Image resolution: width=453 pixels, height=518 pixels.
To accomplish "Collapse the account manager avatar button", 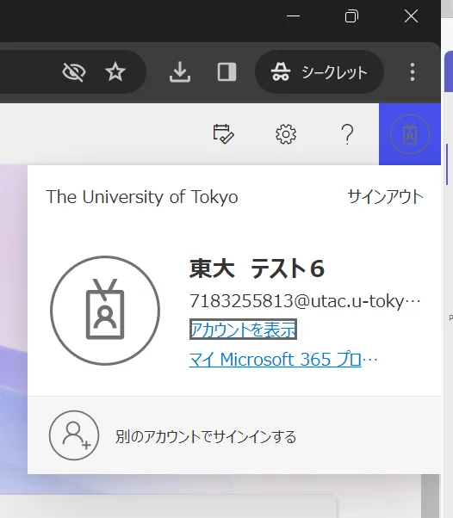I will click(x=410, y=134).
